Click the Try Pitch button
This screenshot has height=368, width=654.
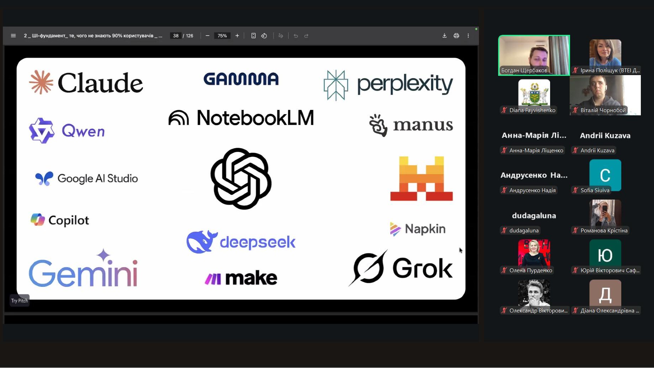click(20, 300)
